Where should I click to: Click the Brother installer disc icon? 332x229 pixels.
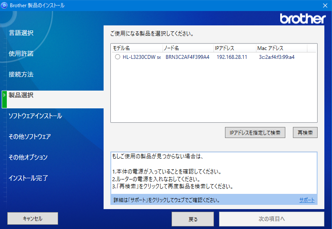[4, 5]
